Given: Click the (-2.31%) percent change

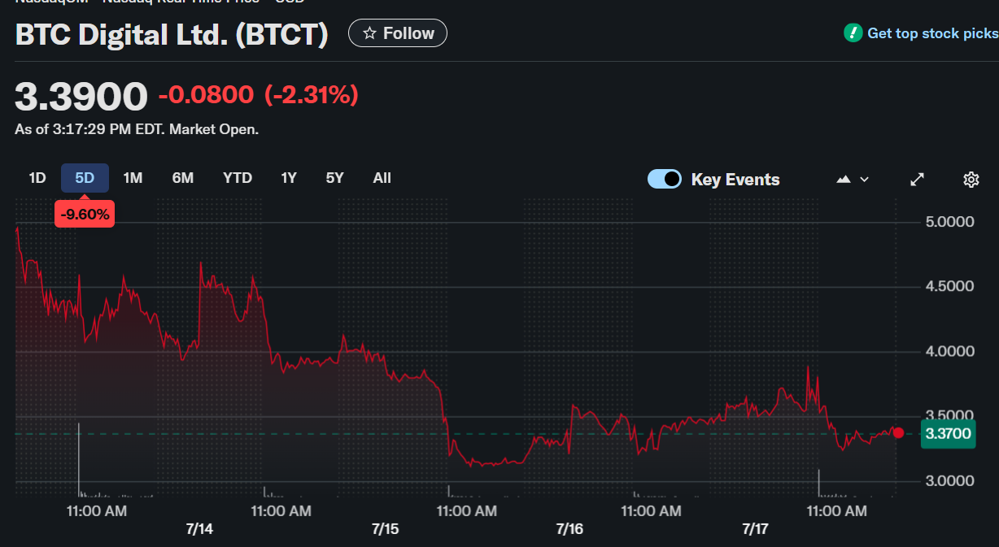Looking at the screenshot, I should click(311, 96).
